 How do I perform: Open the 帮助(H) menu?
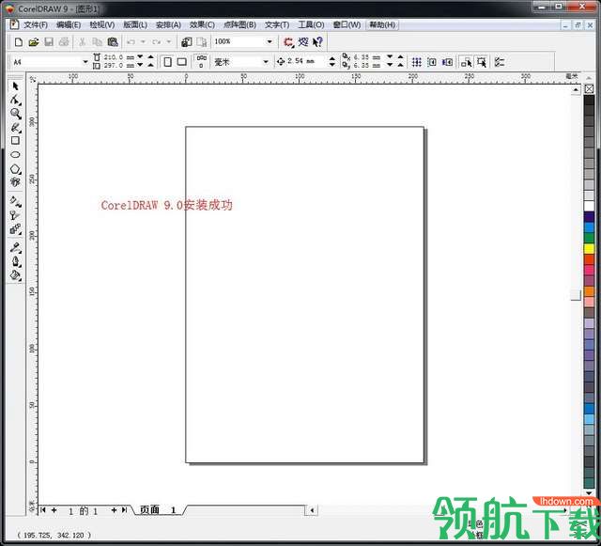[382, 25]
